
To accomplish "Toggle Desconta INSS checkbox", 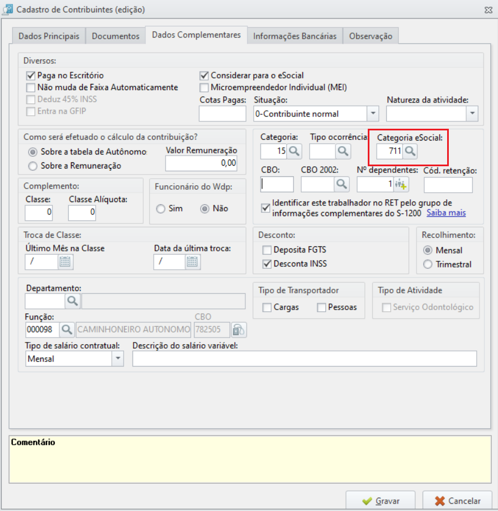I will (267, 264).
